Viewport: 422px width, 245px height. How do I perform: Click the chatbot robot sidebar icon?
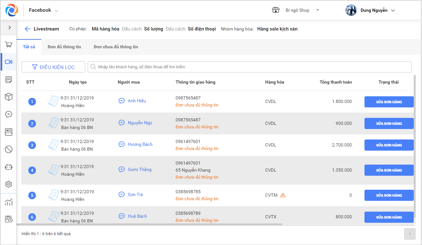[9, 167]
